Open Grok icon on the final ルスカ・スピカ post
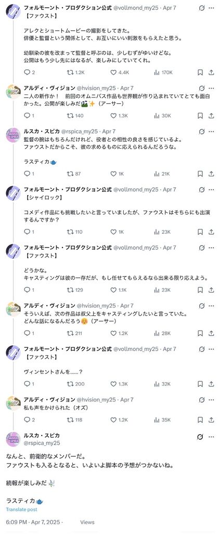 (200, 437)
